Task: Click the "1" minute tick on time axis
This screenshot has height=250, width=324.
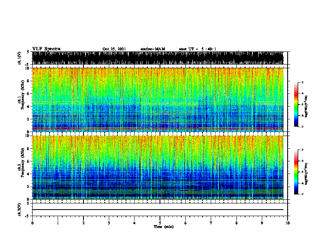Action: (x=58, y=223)
